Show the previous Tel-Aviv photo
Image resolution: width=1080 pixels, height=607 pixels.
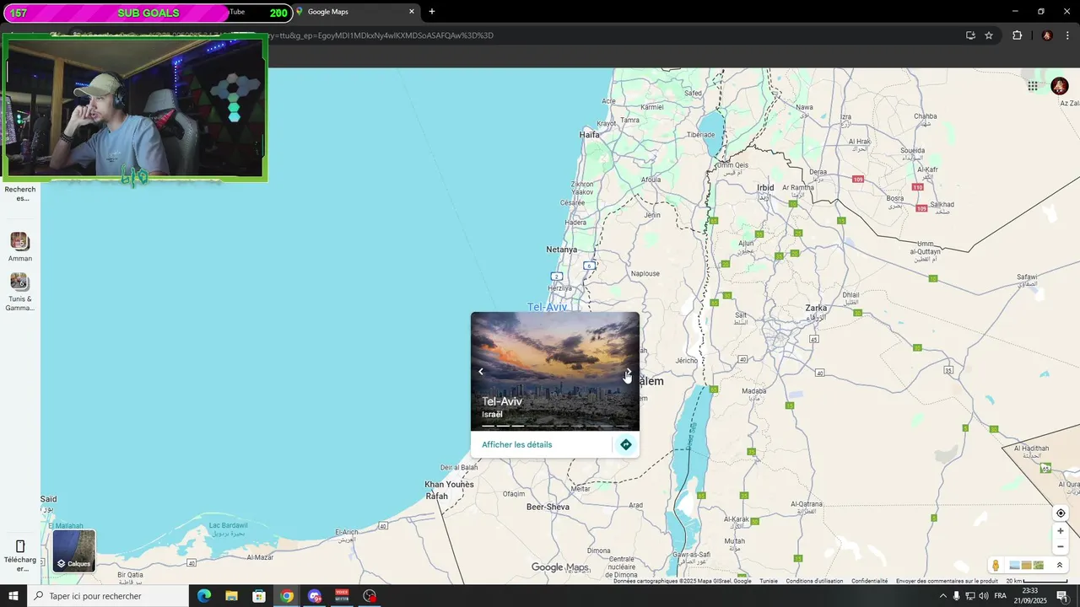click(481, 372)
